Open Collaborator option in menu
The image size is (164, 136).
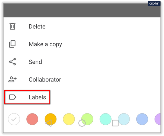[x=45, y=80]
